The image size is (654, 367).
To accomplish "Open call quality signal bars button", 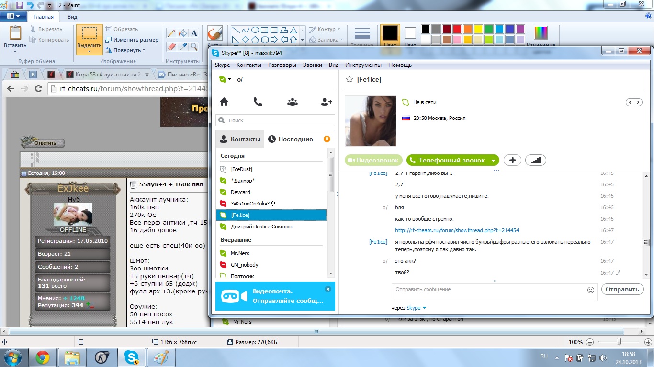I will tap(536, 160).
